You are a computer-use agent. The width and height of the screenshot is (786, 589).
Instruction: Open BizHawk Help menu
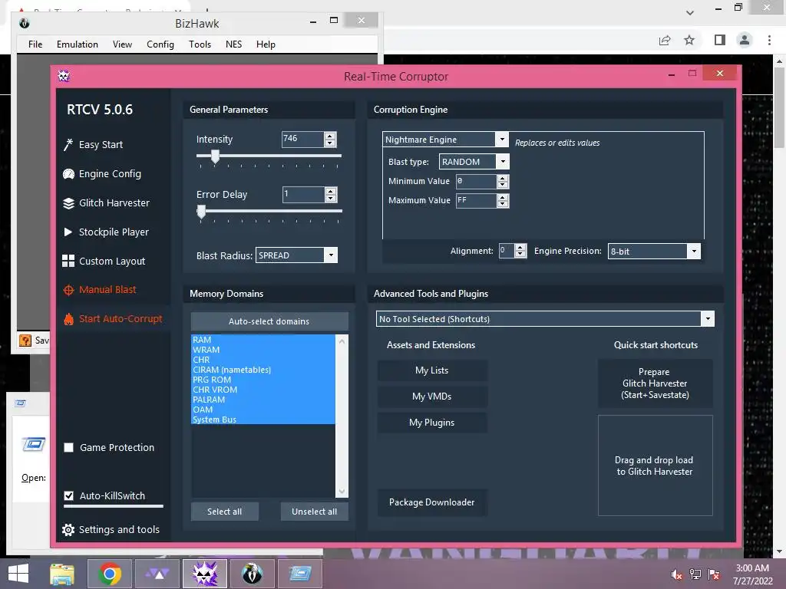[266, 44]
